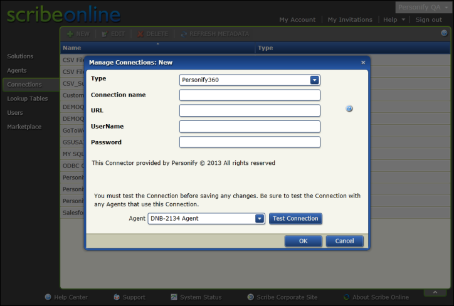
Task: Click Sign out link
Action: 429,19
